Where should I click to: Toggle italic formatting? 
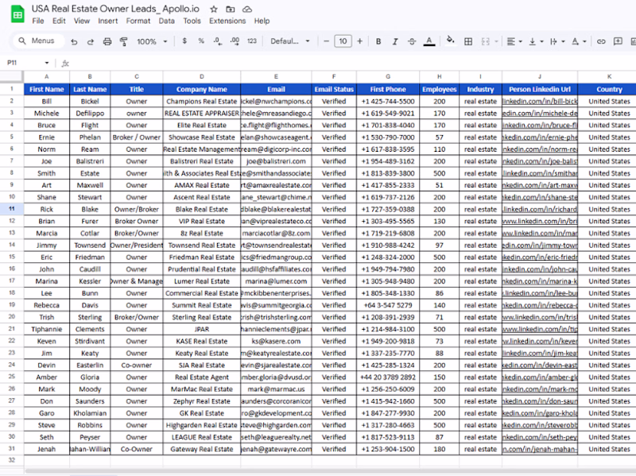[x=395, y=41]
